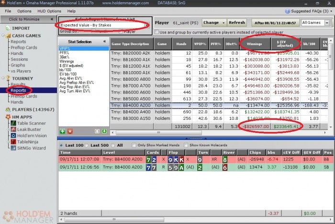Click the HM Apps flower icon
The width and height of the screenshot is (335, 224).
point(8,117)
